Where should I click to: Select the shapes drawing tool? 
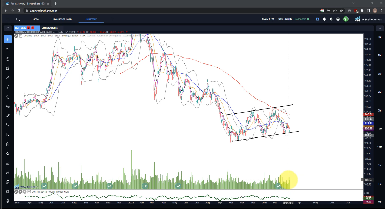click(x=8, y=97)
